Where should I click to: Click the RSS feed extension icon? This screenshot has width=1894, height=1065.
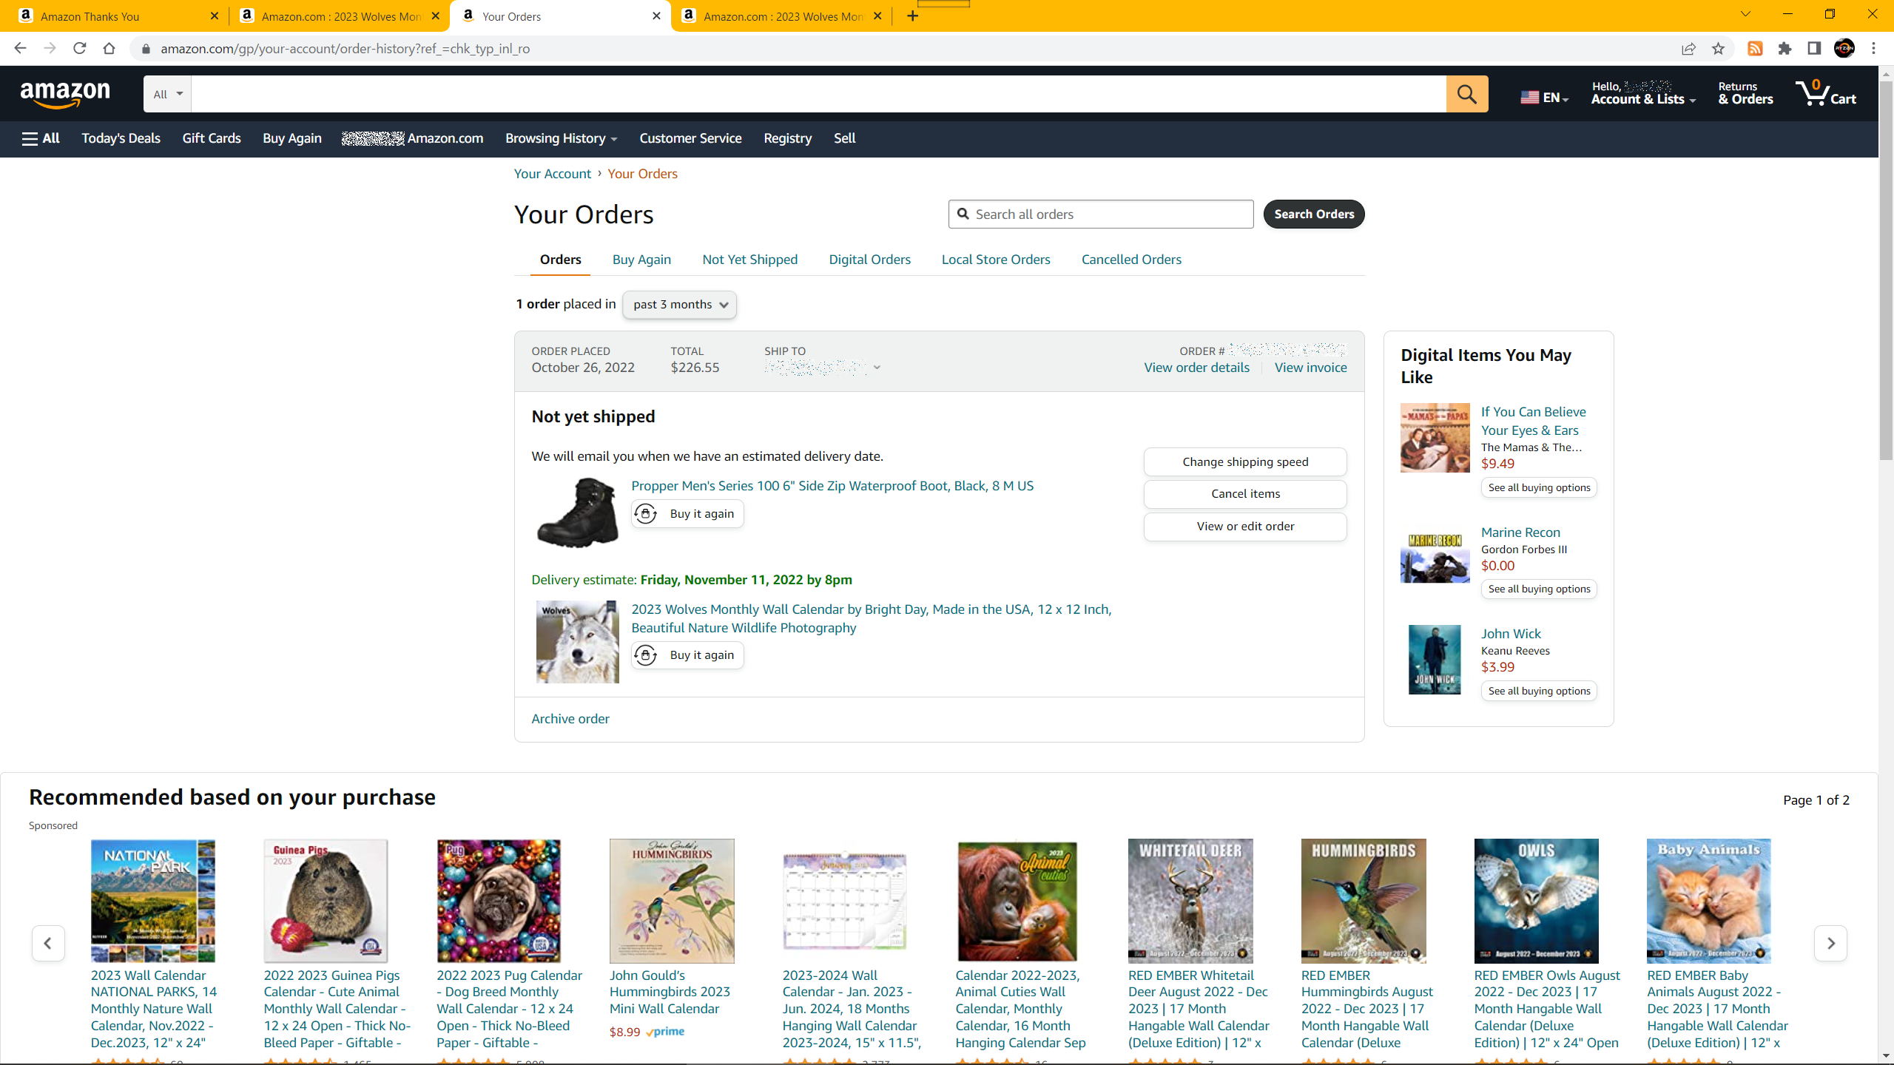pyautogui.click(x=1755, y=49)
